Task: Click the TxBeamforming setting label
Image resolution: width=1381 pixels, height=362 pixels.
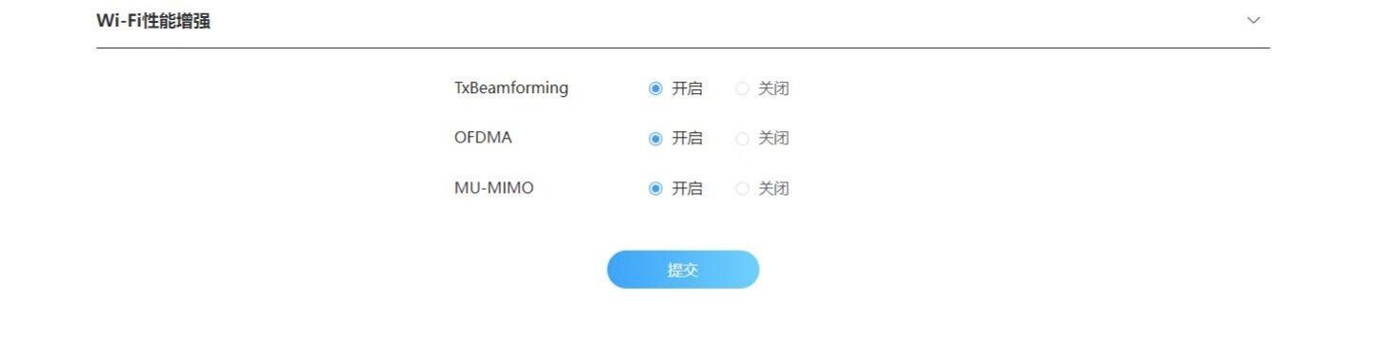Action: (511, 87)
